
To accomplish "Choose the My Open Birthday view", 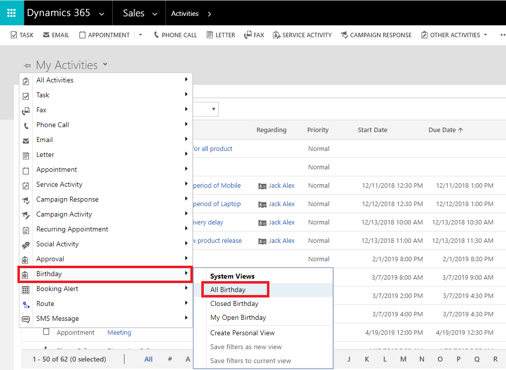I will pyautogui.click(x=238, y=317).
